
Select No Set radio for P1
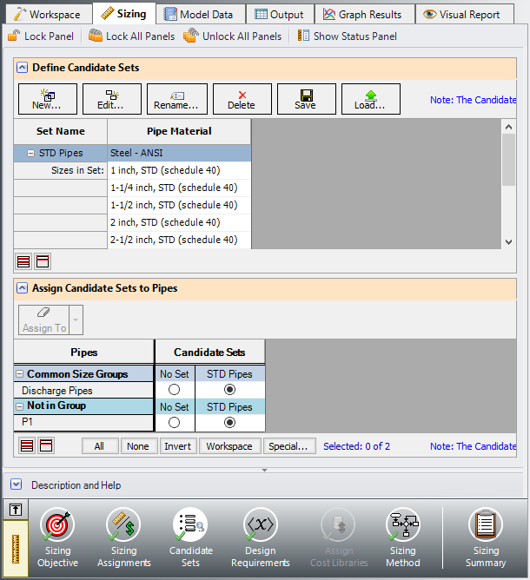click(175, 422)
